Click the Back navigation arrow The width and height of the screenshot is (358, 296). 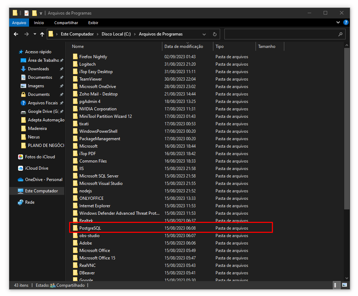pyautogui.click(x=16, y=34)
